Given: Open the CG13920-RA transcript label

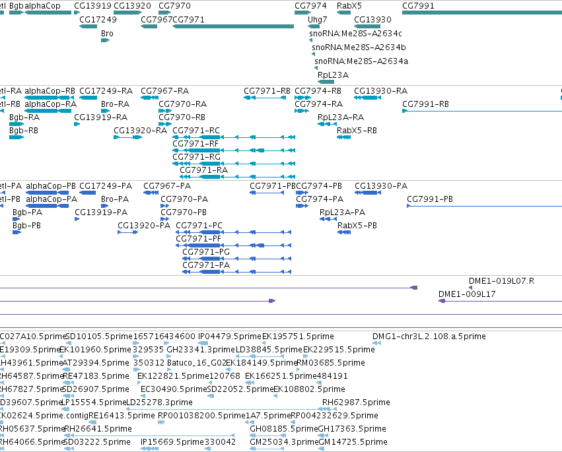Looking at the screenshot, I should pyautogui.click(x=140, y=131).
